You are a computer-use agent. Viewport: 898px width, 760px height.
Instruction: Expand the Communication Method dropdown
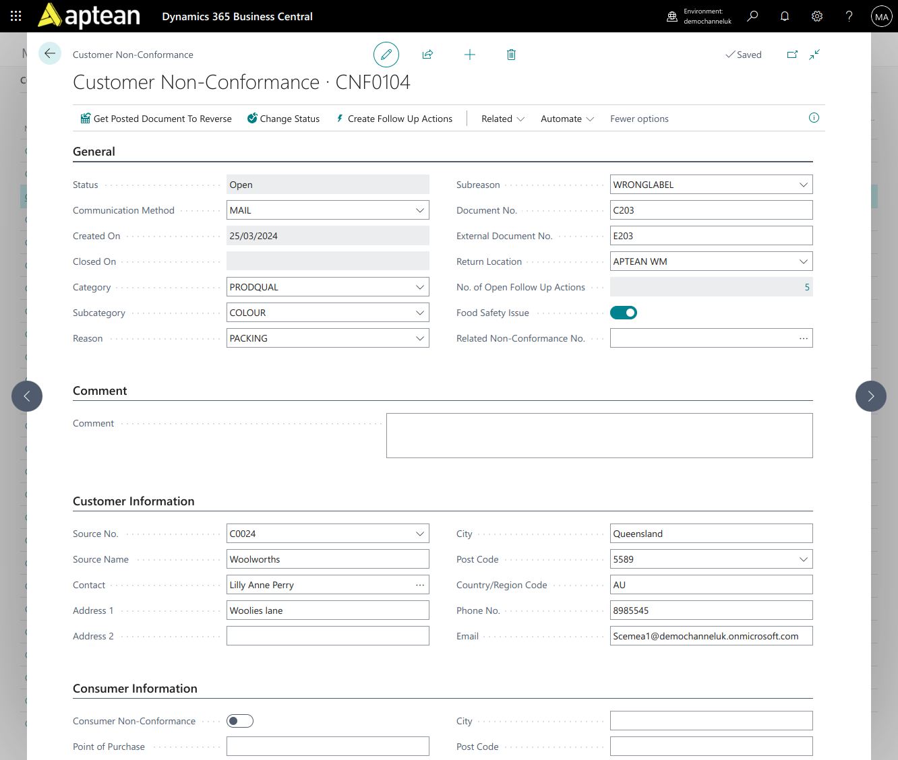420,210
